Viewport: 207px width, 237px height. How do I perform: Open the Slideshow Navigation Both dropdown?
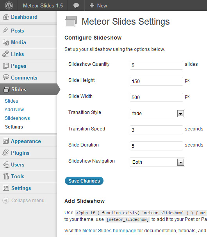(157, 162)
